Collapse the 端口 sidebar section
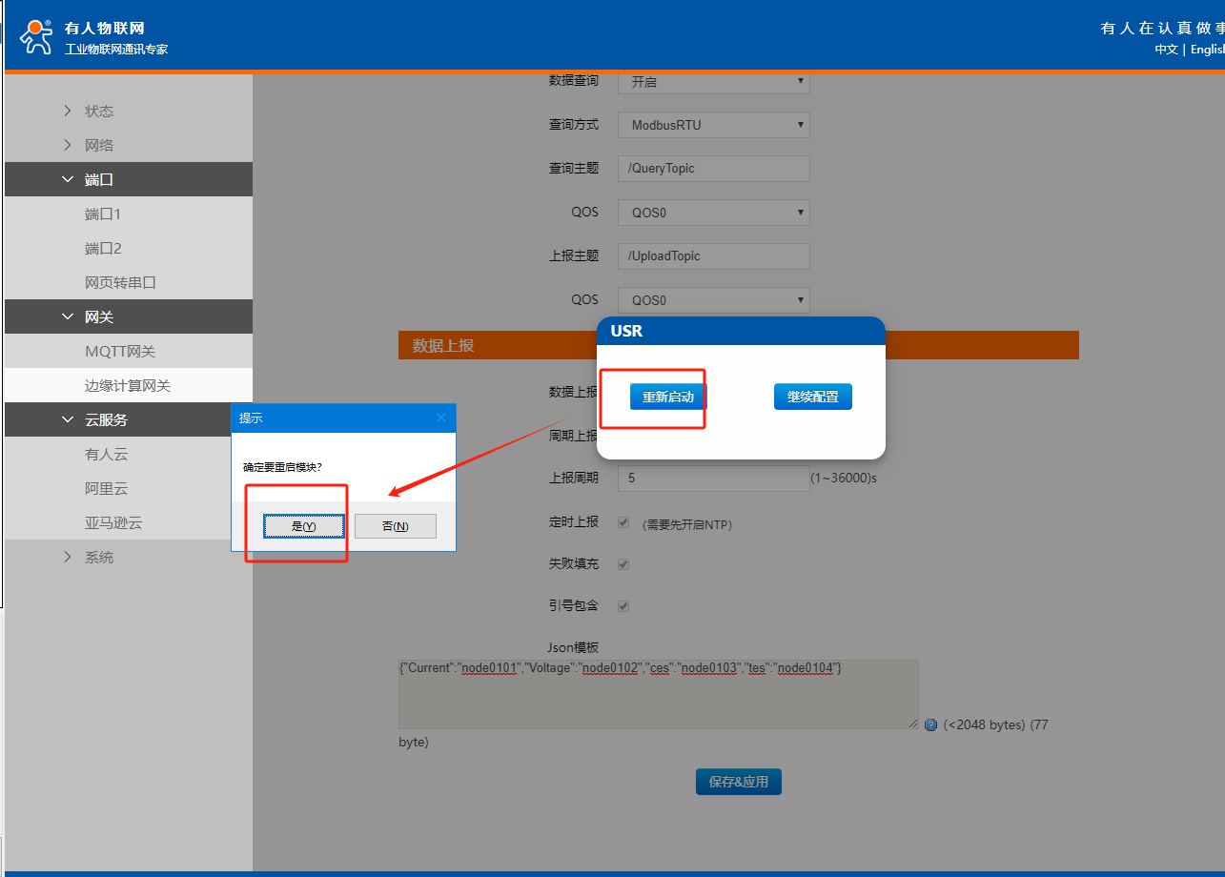1225x877 pixels. pyautogui.click(x=129, y=179)
